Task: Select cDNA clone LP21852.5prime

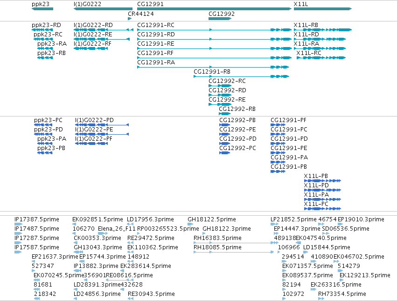Action: pos(294,219)
